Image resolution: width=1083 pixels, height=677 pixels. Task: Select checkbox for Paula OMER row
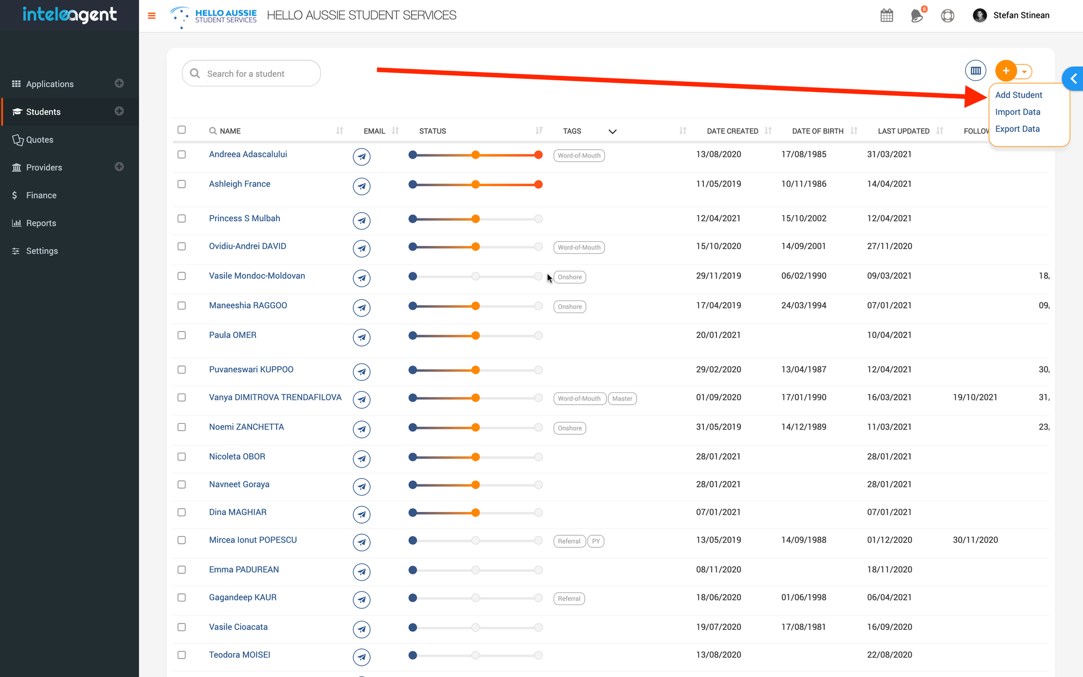tap(182, 335)
